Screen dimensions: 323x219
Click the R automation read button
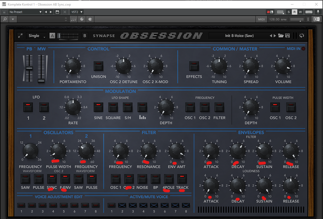(295, 12)
